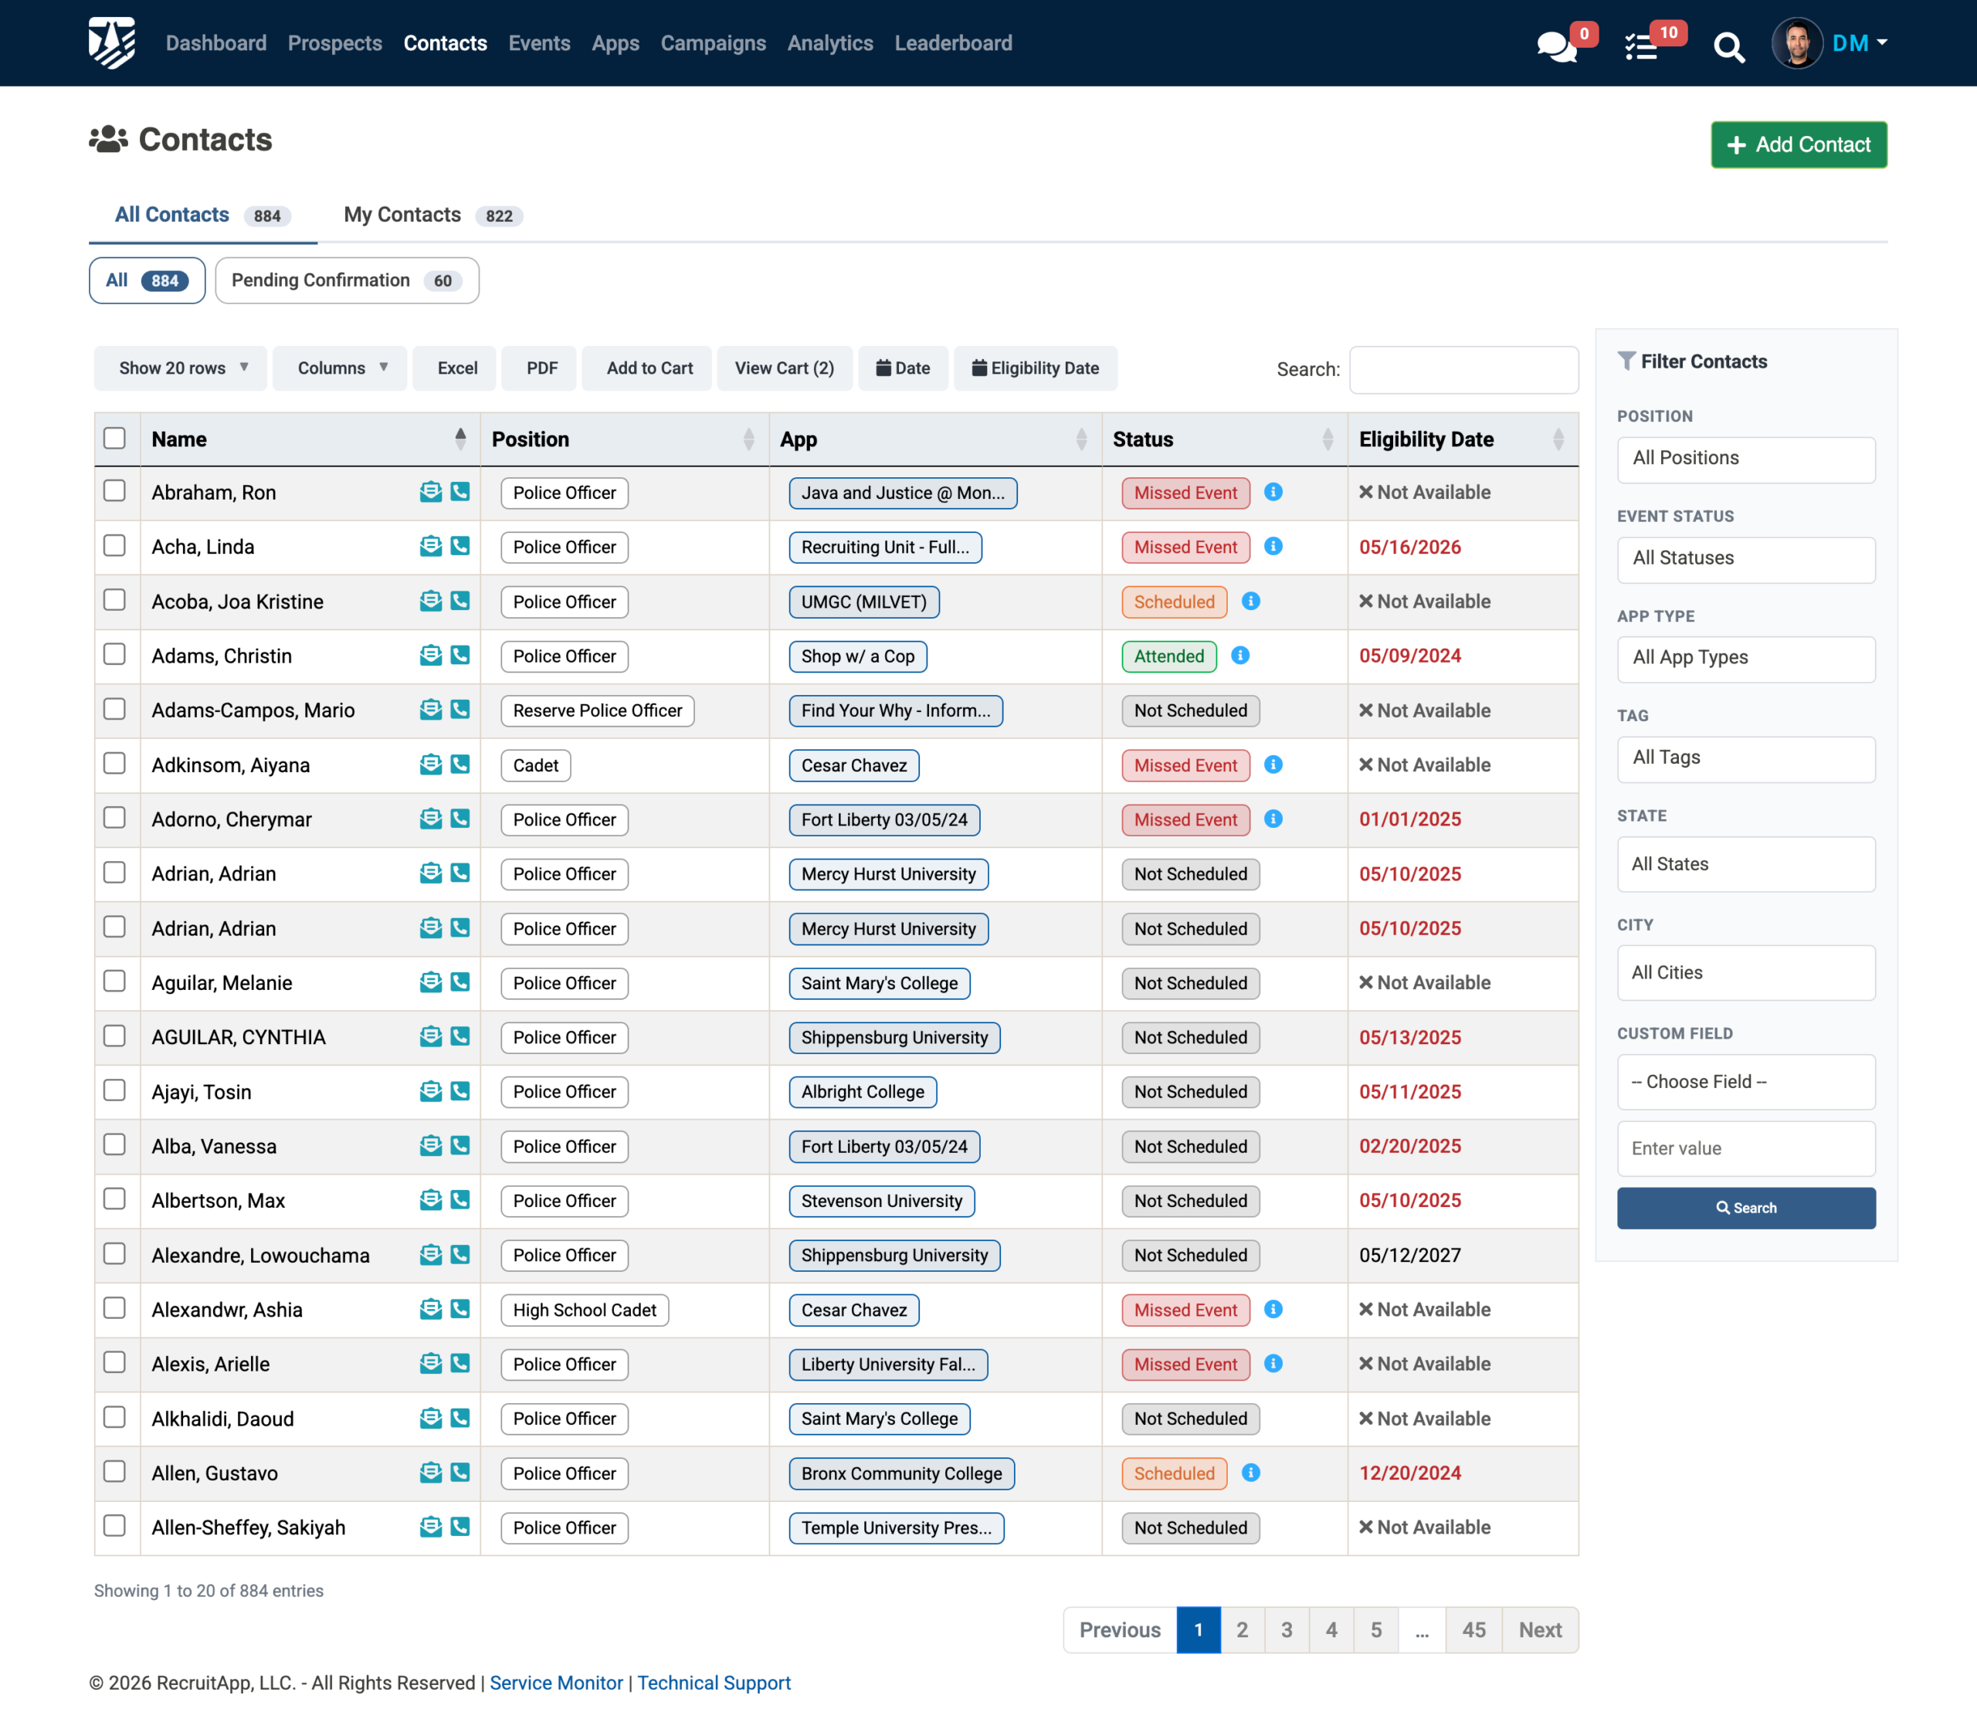
Task: Open View Cart (2)
Action: click(x=784, y=368)
